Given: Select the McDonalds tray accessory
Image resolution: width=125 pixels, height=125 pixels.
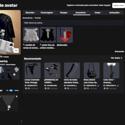Looking at the screenshot, I should click(x=65, y=35).
